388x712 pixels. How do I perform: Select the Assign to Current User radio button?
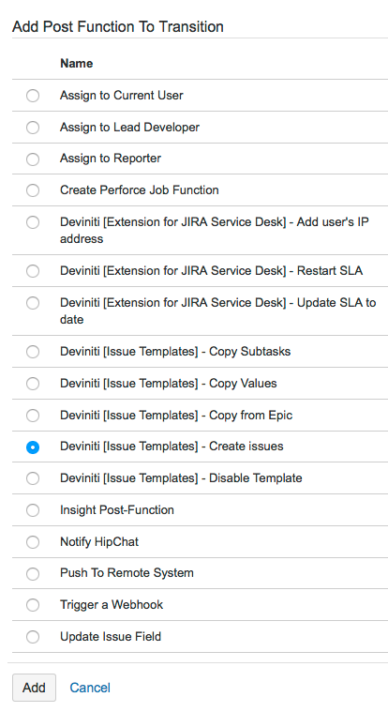coord(33,96)
